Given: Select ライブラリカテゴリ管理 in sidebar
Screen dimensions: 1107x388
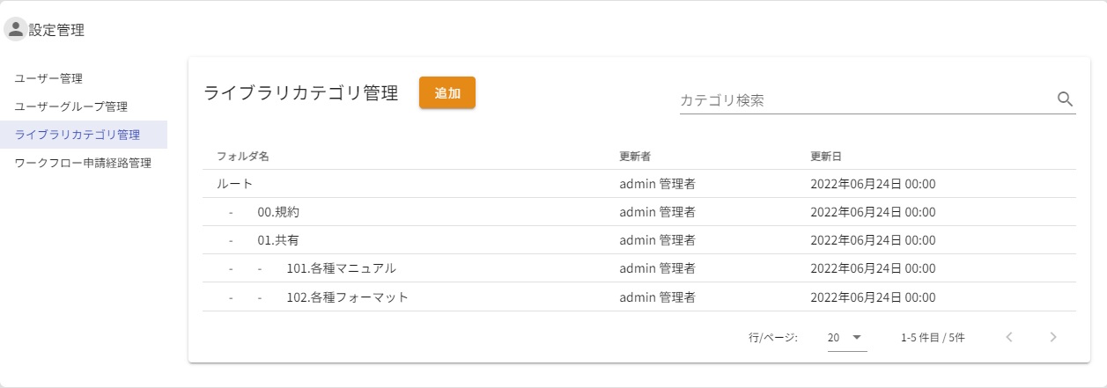Looking at the screenshot, I should (77, 135).
